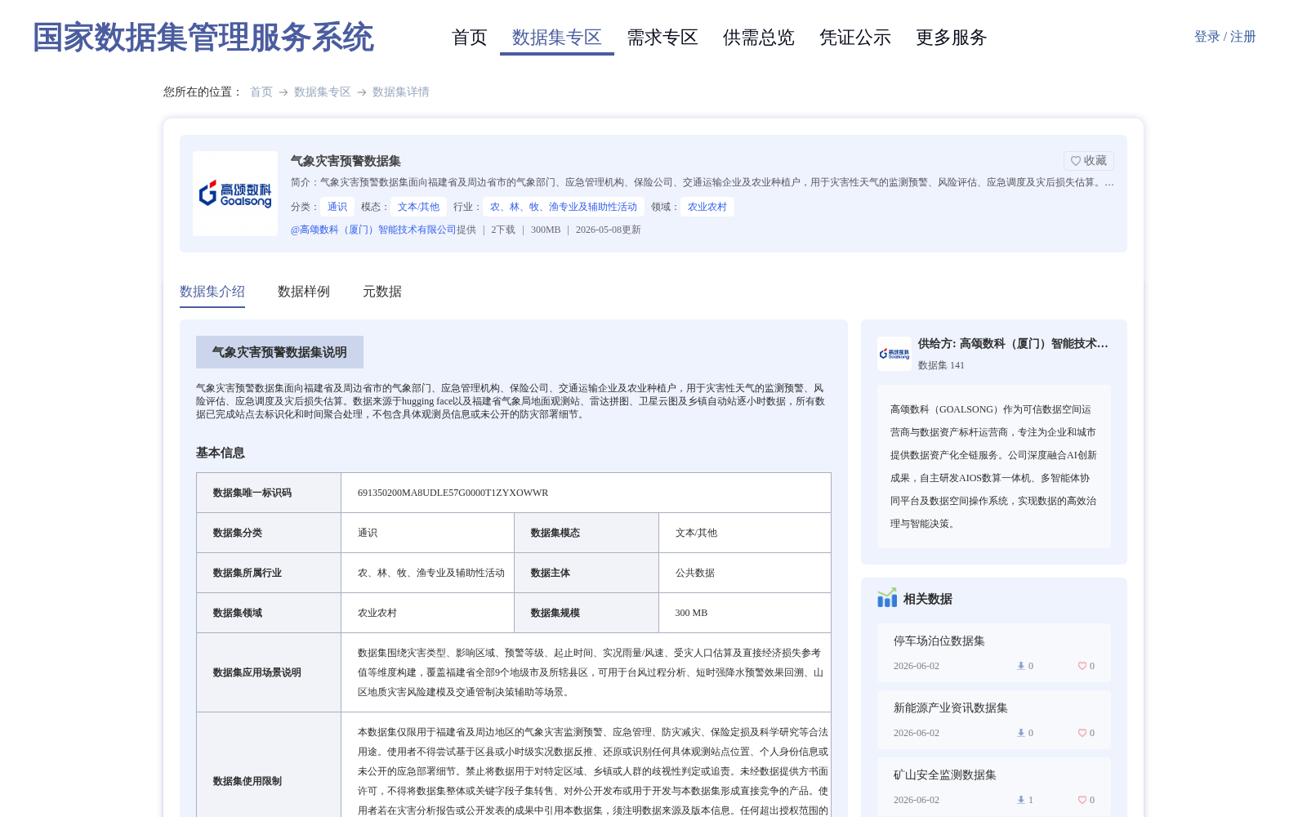Click the 文本/其他 modality tag

418,207
